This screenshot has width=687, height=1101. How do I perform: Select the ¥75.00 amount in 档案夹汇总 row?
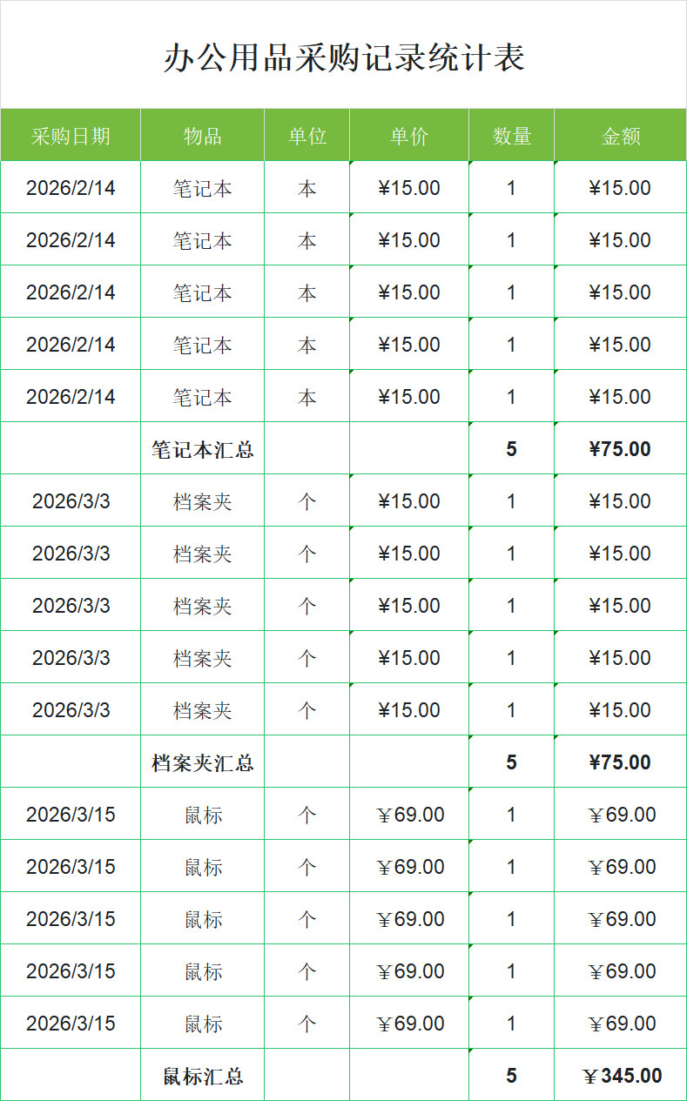point(620,762)
